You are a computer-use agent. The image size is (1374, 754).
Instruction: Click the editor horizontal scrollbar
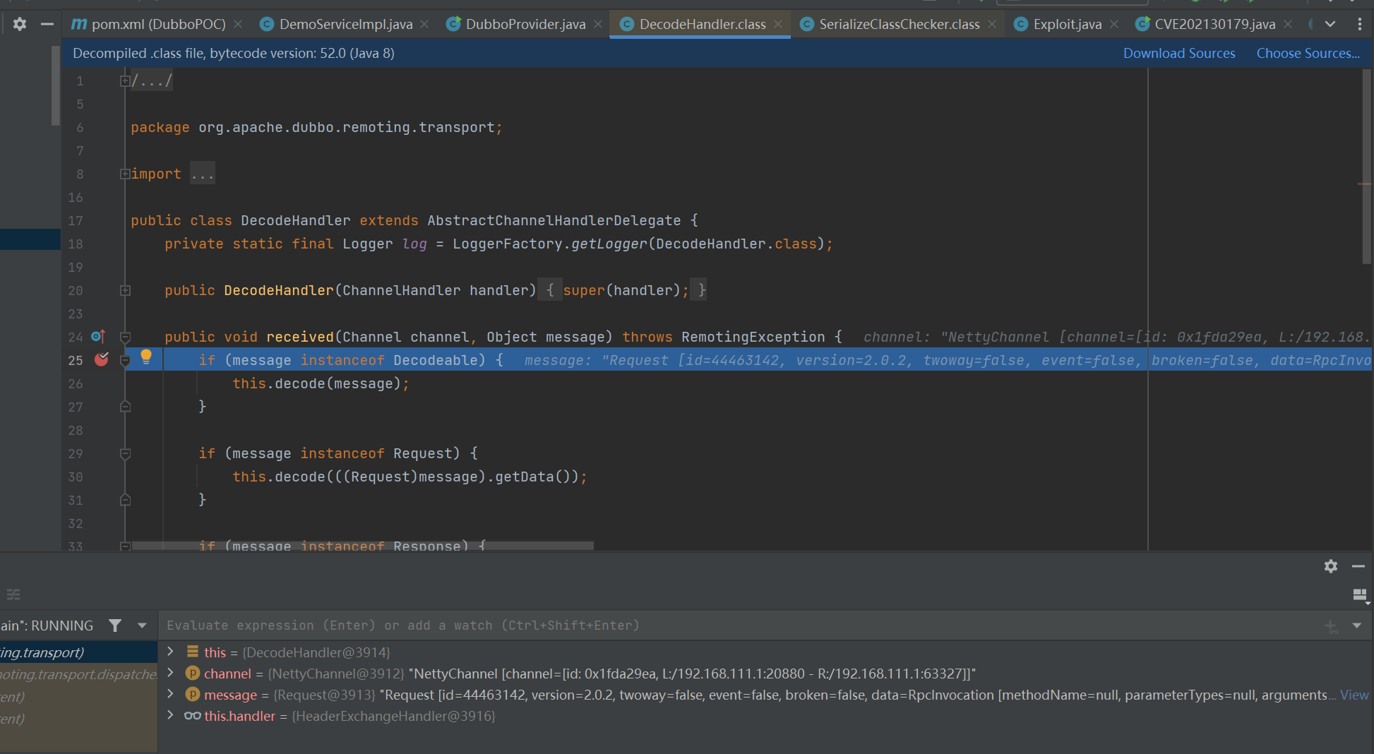click(x=362, y=546)
